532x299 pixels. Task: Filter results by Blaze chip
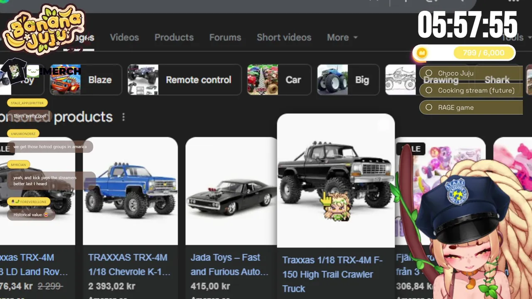click(x=86, y=80)
